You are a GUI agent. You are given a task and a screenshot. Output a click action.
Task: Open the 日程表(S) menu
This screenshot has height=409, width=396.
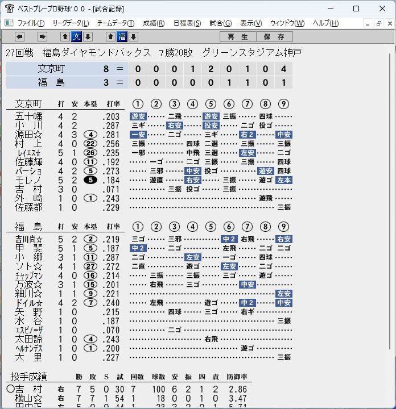tap(187, 23)
